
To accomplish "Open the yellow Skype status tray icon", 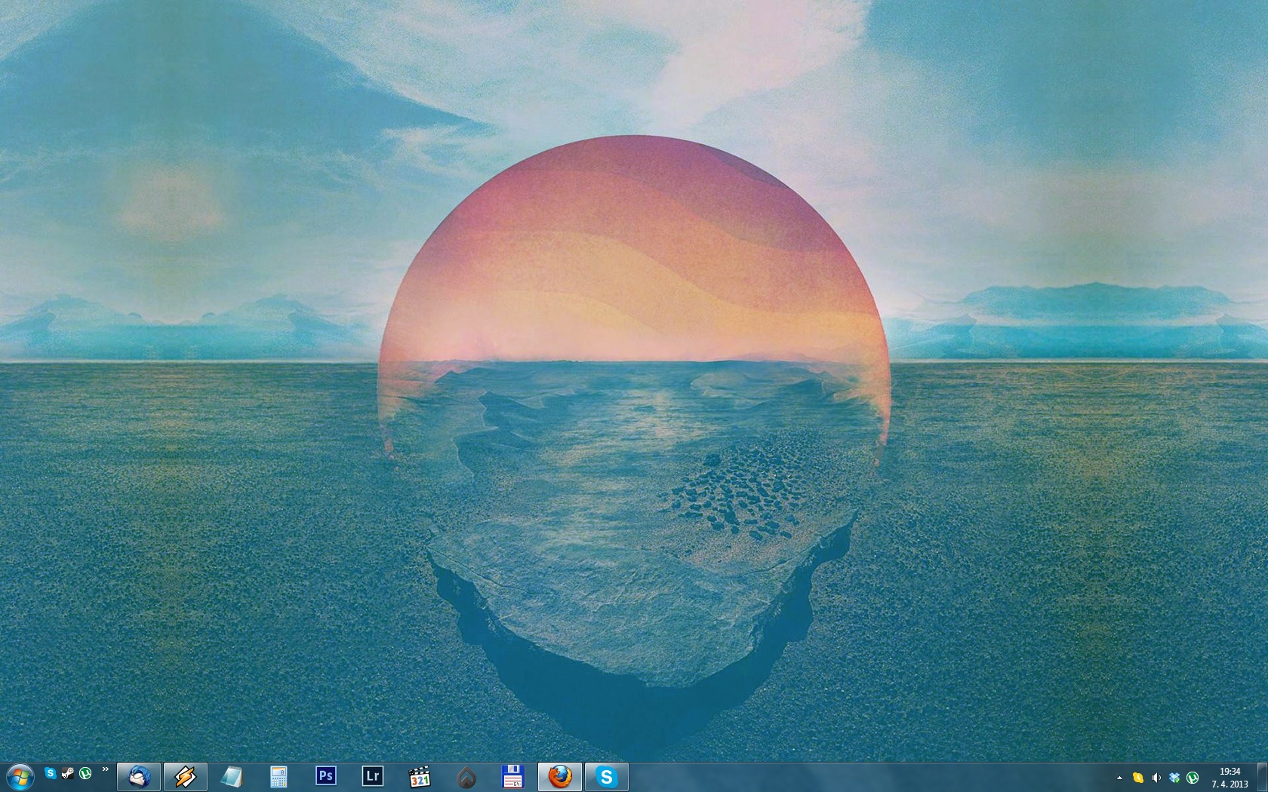I will pos(1137,778).
